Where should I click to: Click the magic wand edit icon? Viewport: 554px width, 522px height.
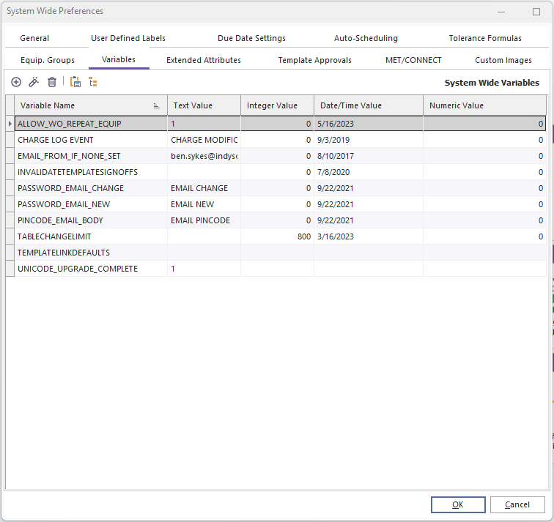(x=34, y=82)
